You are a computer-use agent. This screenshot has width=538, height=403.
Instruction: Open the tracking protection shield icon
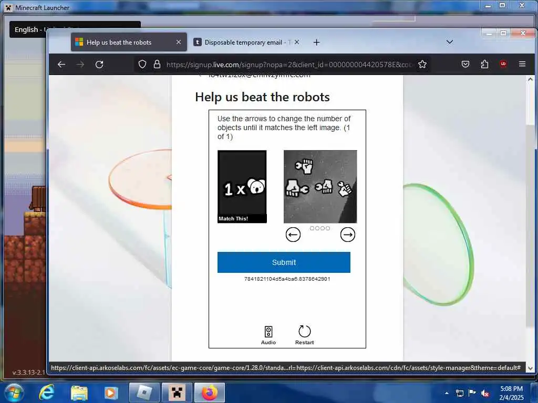(142, 64)
